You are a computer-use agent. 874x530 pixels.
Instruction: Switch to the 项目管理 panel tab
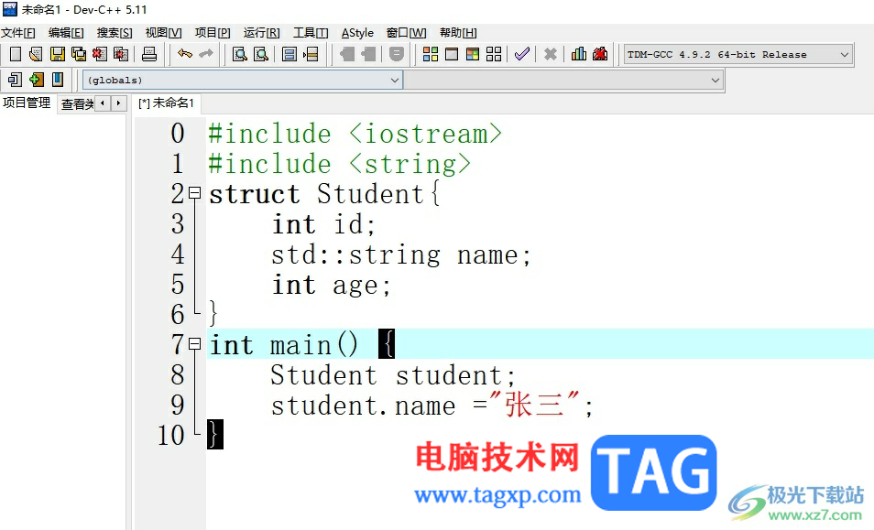point(27,103)
